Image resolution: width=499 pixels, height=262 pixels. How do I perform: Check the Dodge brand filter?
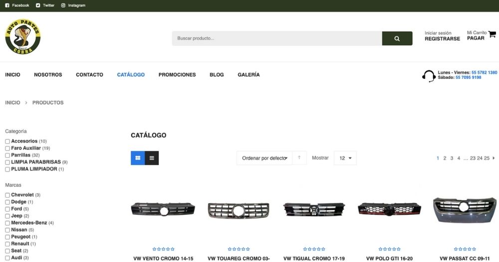point(7,202)
